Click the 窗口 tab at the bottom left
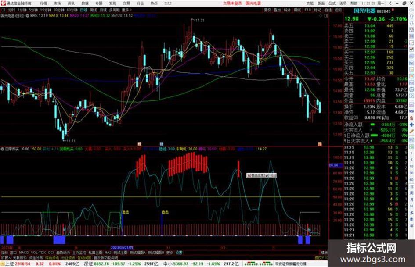This screenshot has width=415, height=267. [x=13, y=253]
